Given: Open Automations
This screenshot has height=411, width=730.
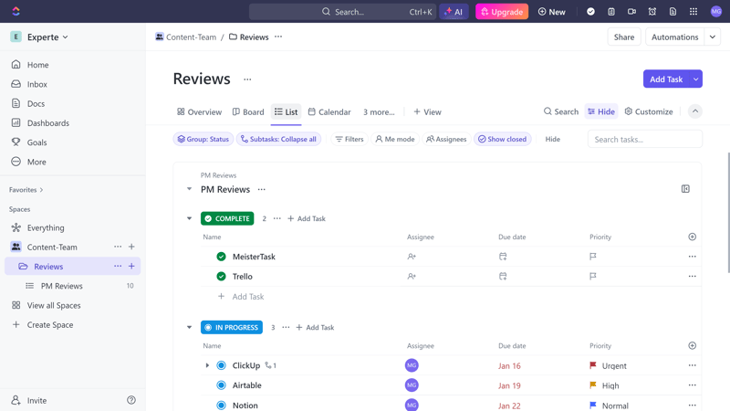Looking at the screenshot, I should click(x=674, y=37).
